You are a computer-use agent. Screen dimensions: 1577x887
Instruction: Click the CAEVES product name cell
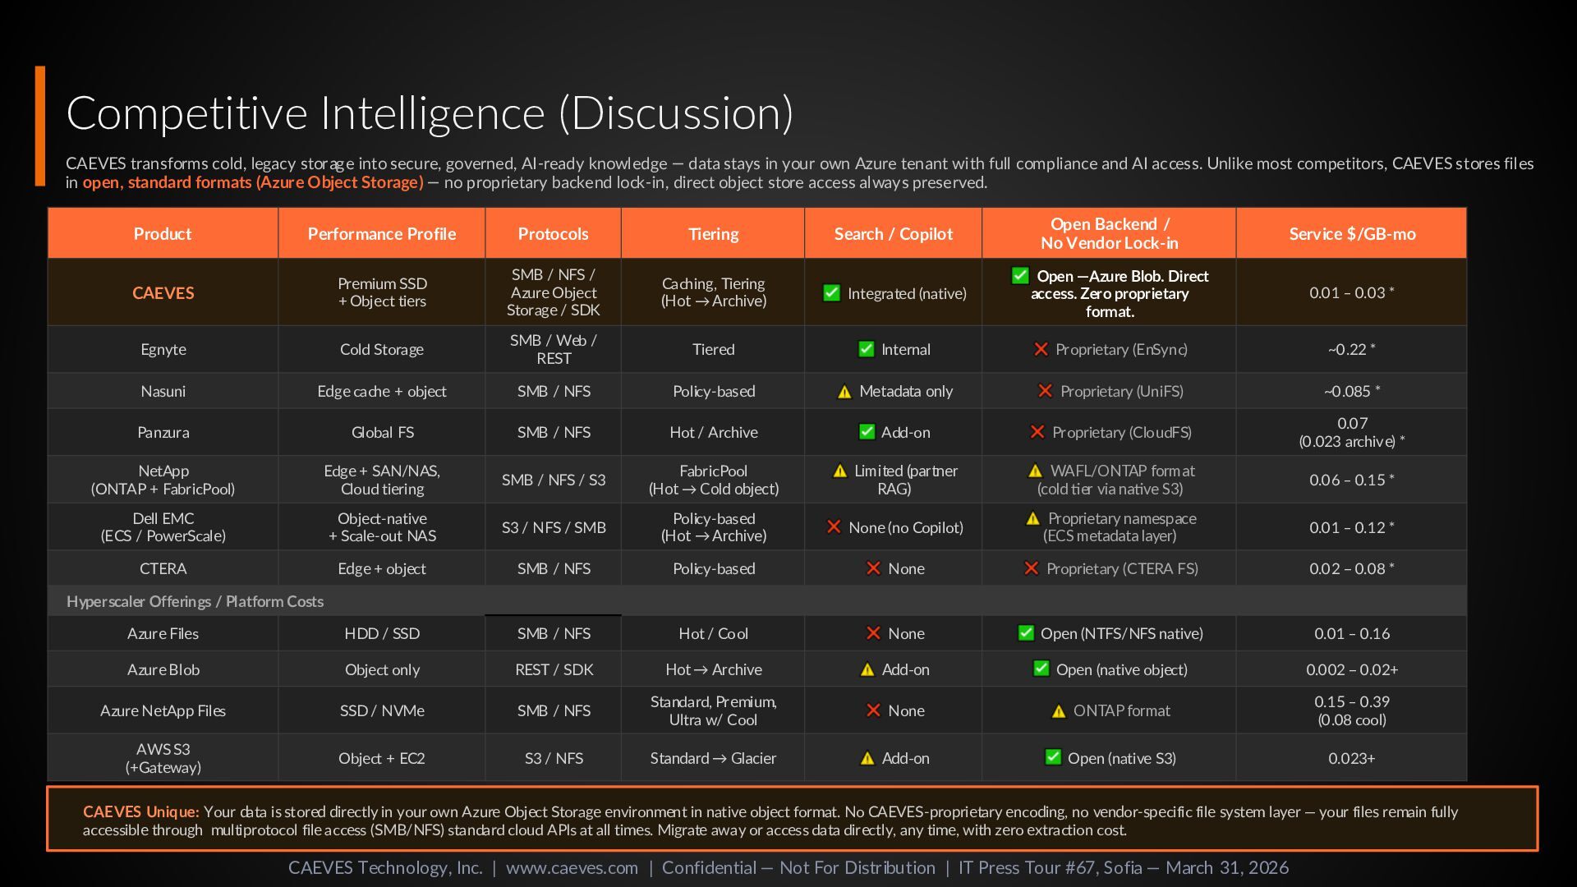163,293
